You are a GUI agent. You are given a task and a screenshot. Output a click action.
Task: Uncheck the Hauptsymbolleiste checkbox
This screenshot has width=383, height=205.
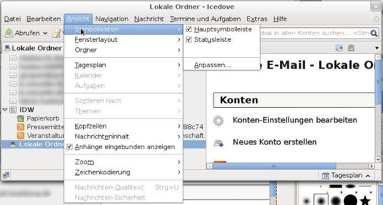189,29
